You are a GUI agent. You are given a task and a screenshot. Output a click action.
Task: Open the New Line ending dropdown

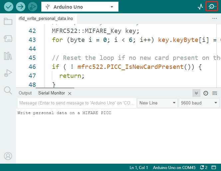coord(157,103)
